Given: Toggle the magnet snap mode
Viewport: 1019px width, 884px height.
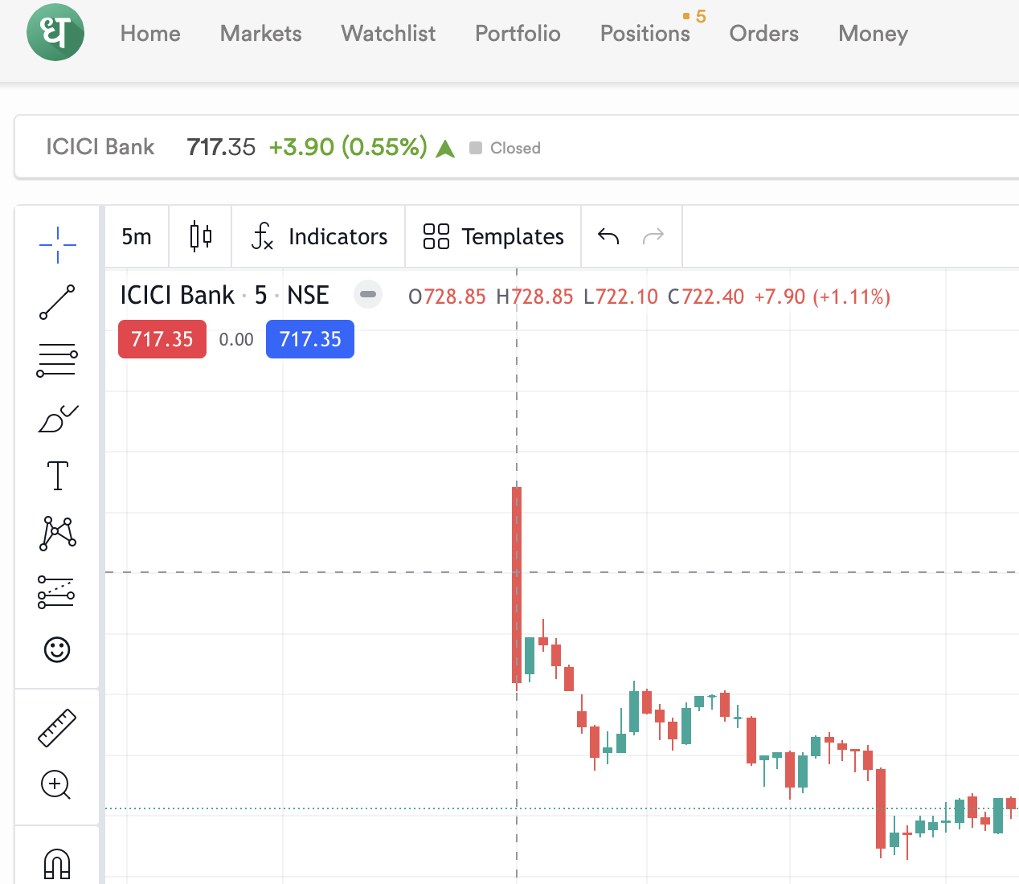Looking at the screenshot, I should [x=57, y=865].
